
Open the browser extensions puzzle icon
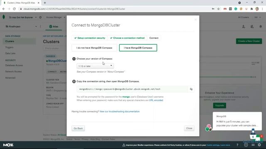(x=251, y=9)
